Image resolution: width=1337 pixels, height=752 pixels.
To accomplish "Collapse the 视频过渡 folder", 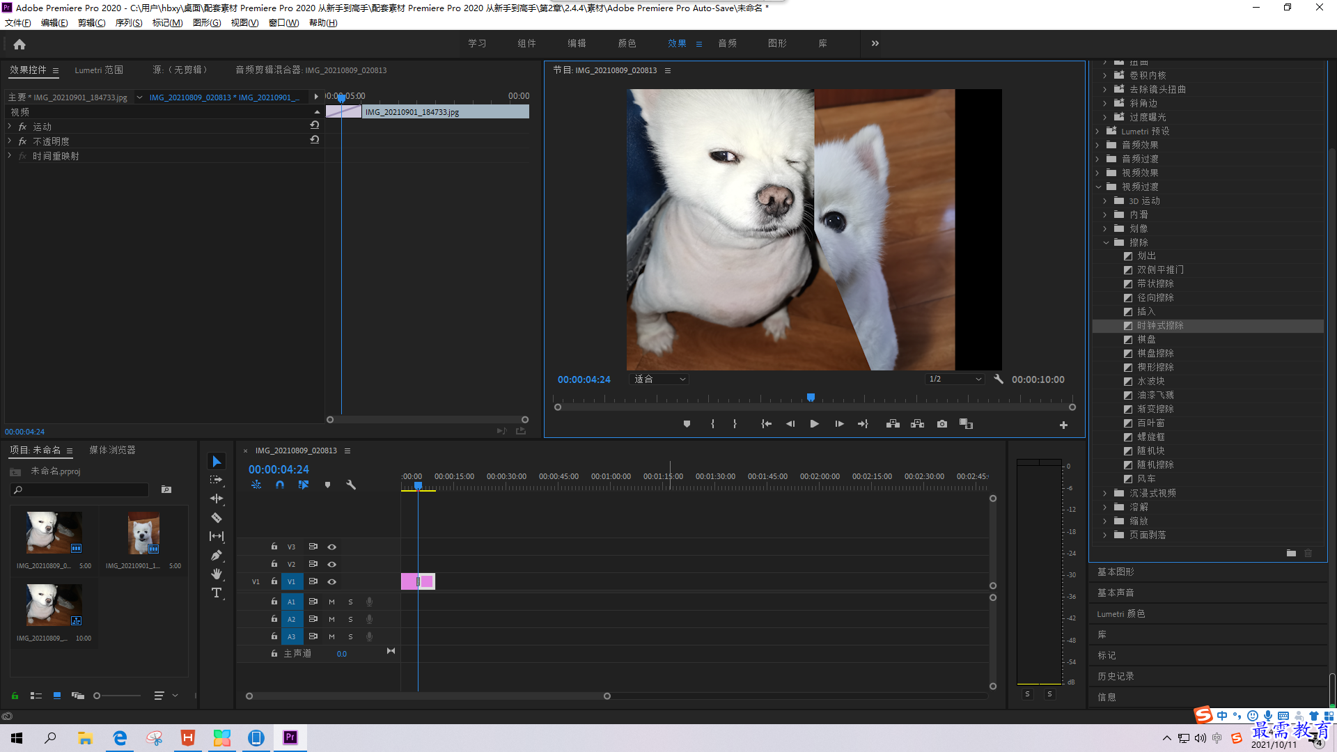I will [1098, 187].
